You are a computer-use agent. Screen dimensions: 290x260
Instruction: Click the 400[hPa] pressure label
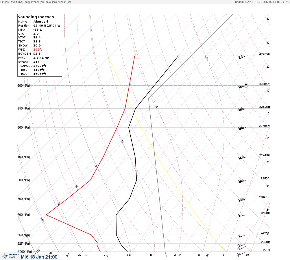pos(23,157)
